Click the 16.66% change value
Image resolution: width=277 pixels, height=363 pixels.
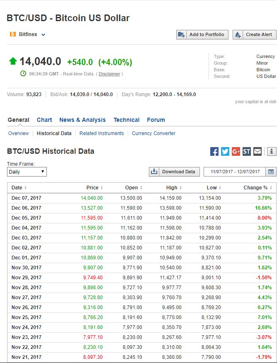263,208
